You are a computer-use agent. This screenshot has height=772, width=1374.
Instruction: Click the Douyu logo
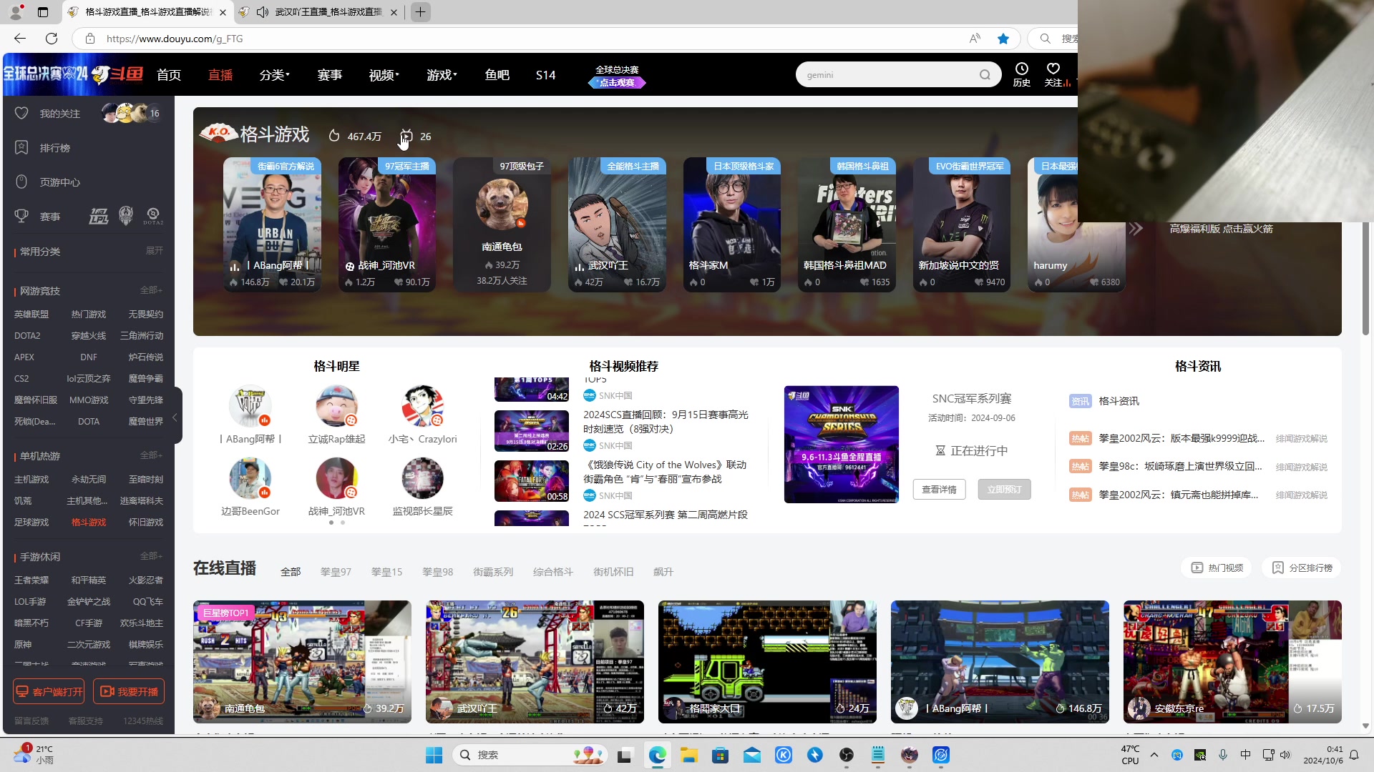[x=118, y=74]
